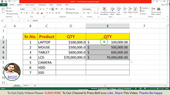Image resolution: width=170 pixels, height=95 pixels.
Task: Open the Calibri font name dropdown
Action: 33,9
